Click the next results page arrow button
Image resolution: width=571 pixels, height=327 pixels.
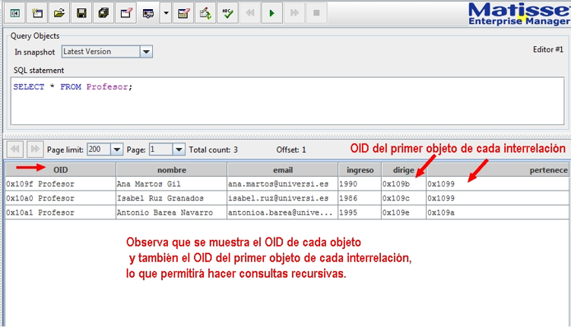click(x=35, y=149)
